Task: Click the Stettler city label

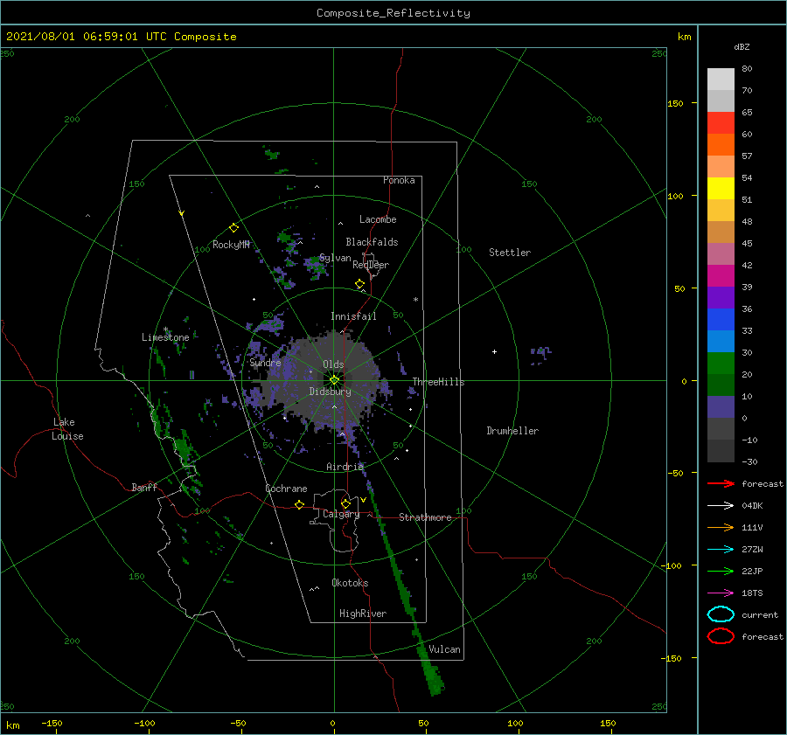Action: tap(510, 253)
